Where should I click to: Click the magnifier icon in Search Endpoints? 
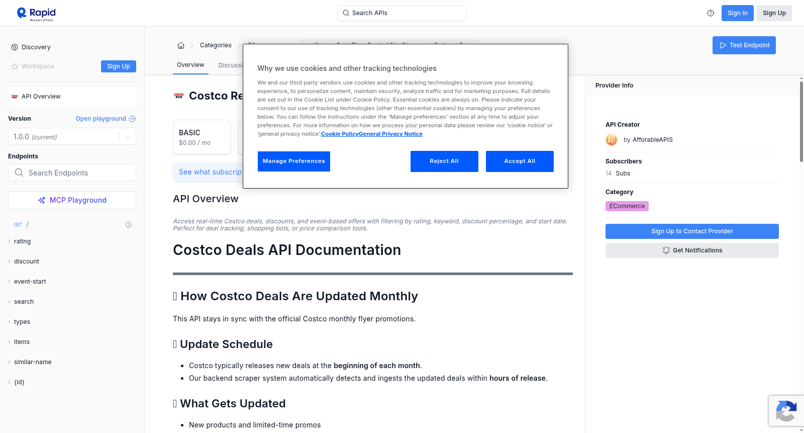[x=19, y=172]
